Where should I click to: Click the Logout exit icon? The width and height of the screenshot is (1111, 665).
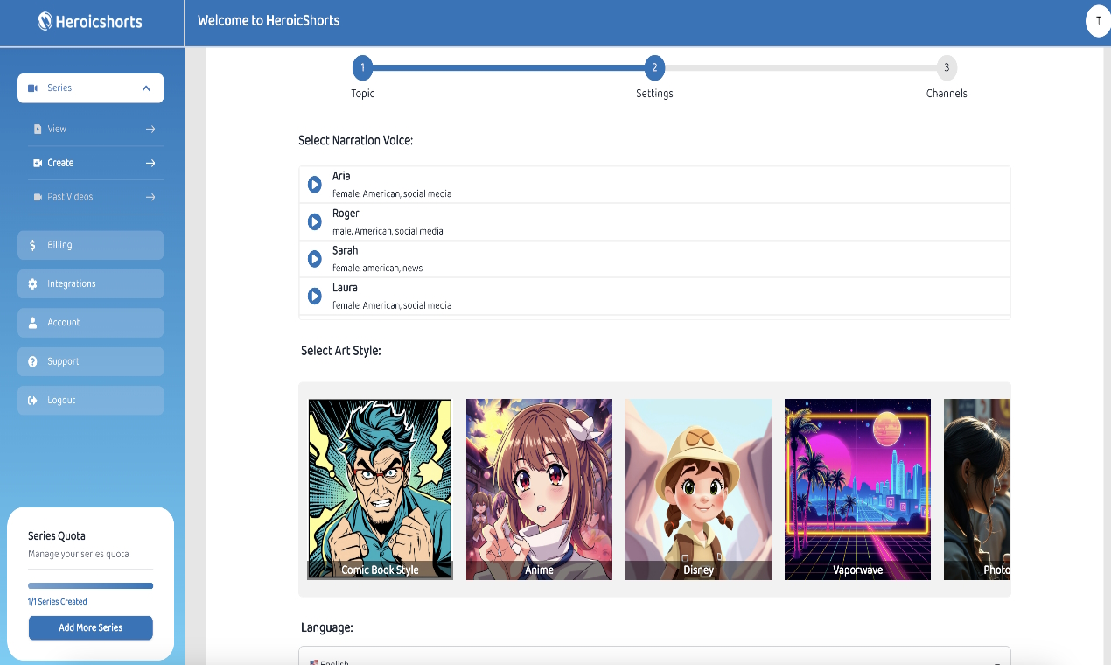click(32, 401)
